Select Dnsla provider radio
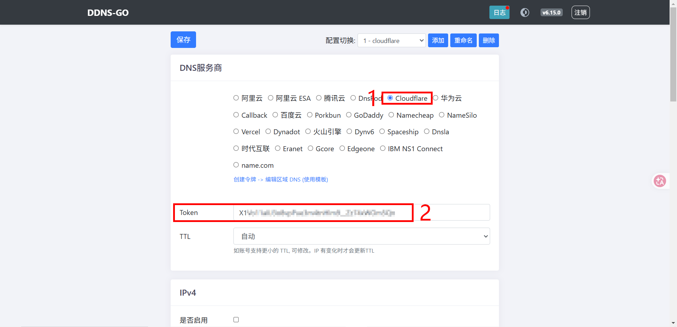 [427, 131]
